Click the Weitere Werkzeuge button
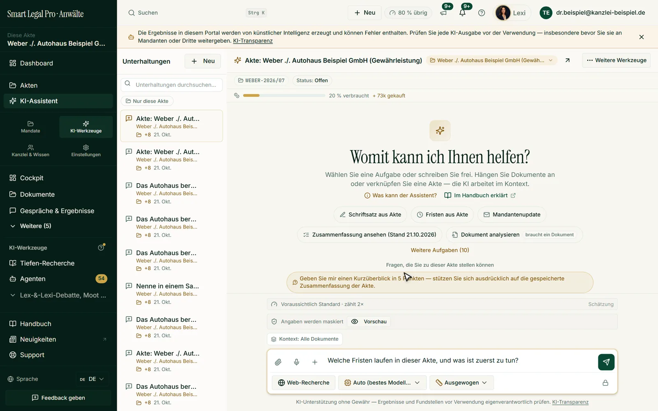 [616, 60]
